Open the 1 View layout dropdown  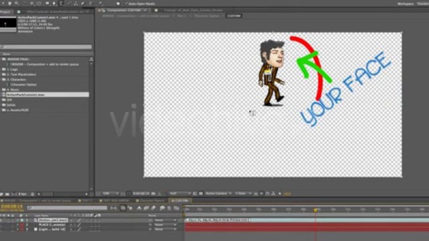[x=242, y=193]
